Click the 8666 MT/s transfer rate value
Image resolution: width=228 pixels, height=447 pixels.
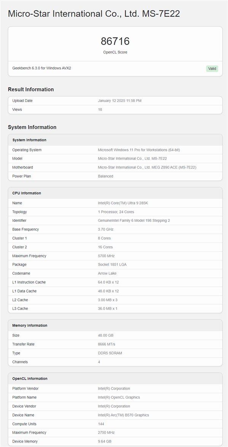coord(107,344)
